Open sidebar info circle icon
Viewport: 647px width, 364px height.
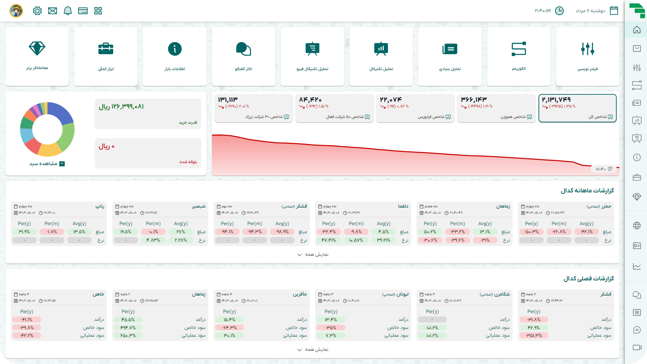point(637,157)
